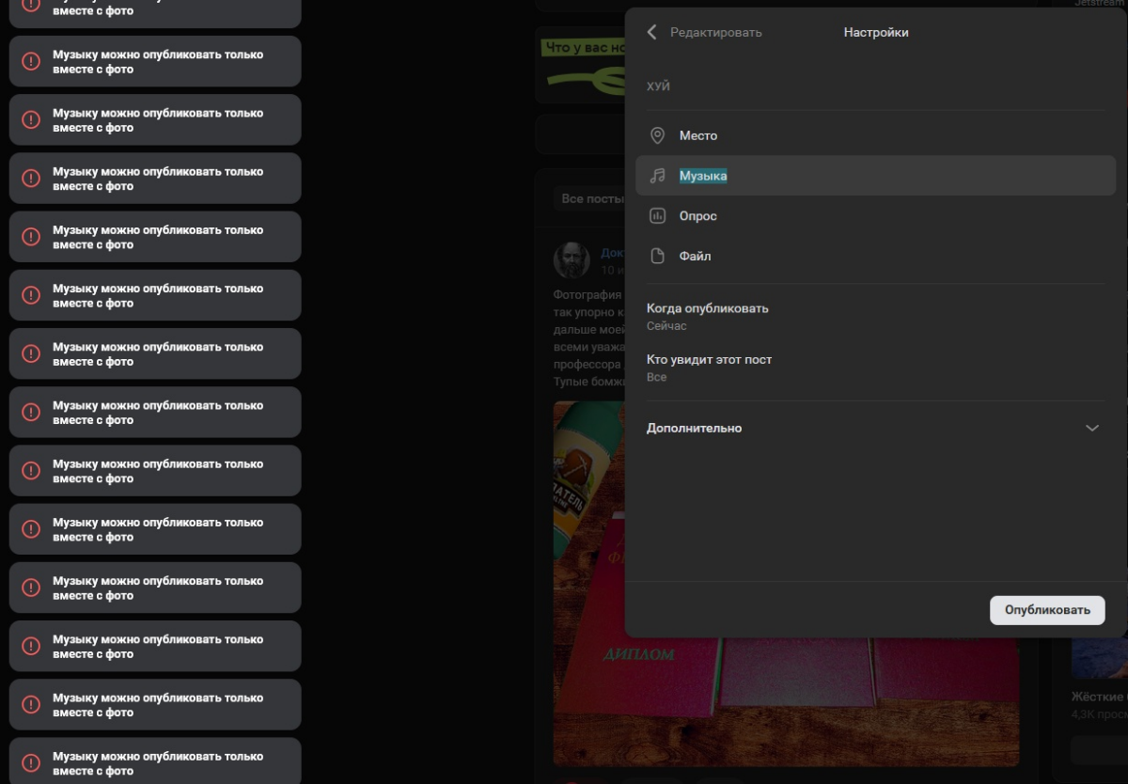The width and height of the screenshot is (1128, 784).
Task: Click the back chevron next to Редактировать
Action: point(652,32)
